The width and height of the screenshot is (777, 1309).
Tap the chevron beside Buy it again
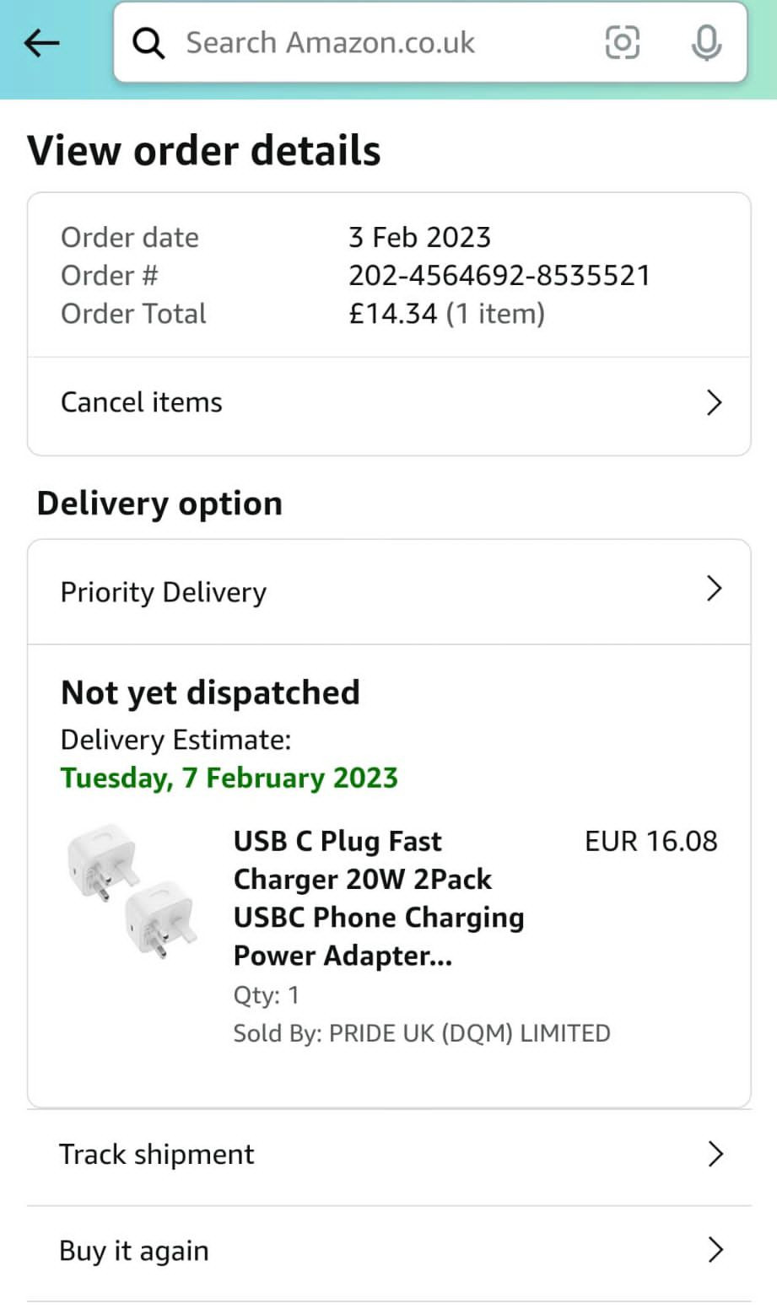pyautogui.click(x=715, y=1250)
